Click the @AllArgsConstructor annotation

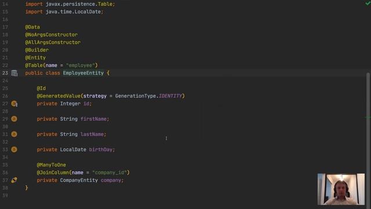pyautogui.click(x=53, y=42)
